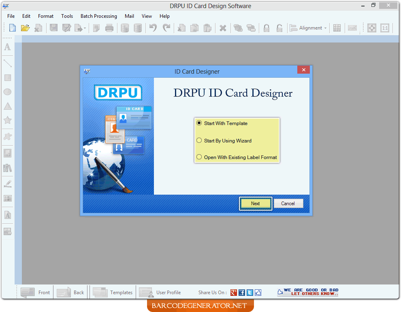Select the Triangle shape tool
Viewport: 401px width, 312px height.
(x=8, y=106)
